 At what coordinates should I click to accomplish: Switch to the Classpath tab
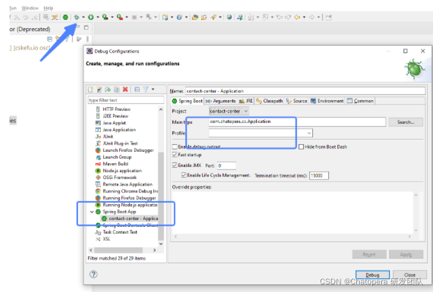[x=270, y=101]
